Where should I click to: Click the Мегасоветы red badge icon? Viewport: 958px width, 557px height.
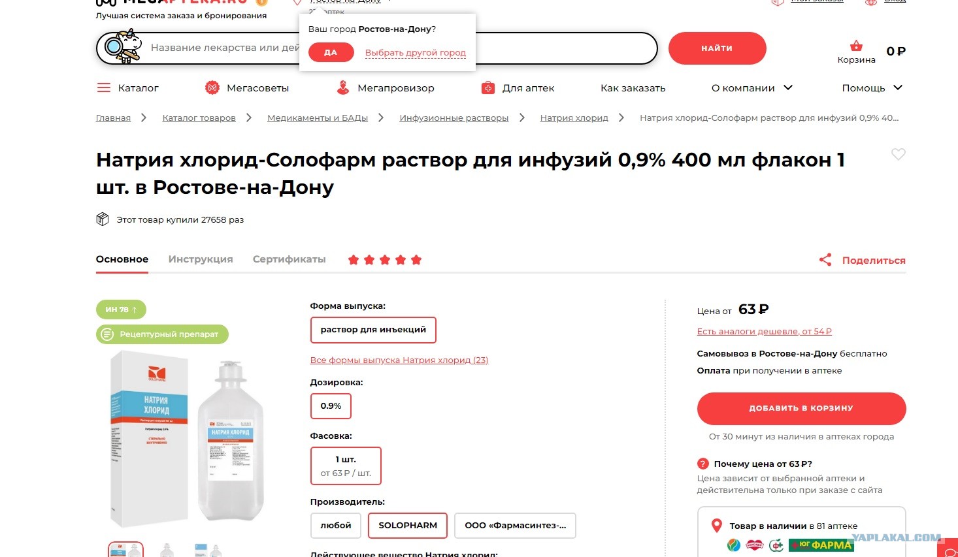[x=212, y=88]
